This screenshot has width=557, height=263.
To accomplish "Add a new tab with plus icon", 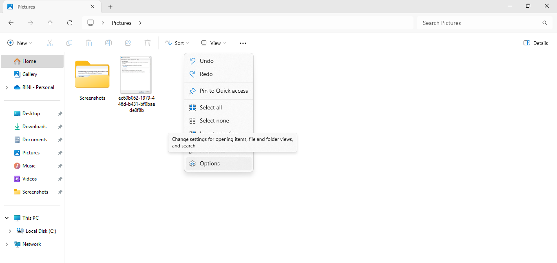I will [110, 7].
